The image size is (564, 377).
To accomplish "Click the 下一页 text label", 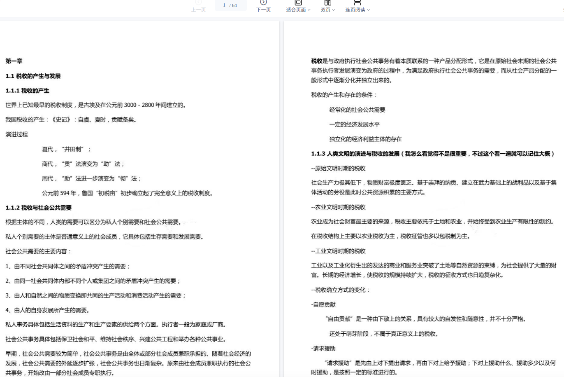I will click(x=263, y=10).
